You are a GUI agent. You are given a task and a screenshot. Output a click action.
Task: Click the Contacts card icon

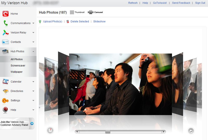point(5,42)
